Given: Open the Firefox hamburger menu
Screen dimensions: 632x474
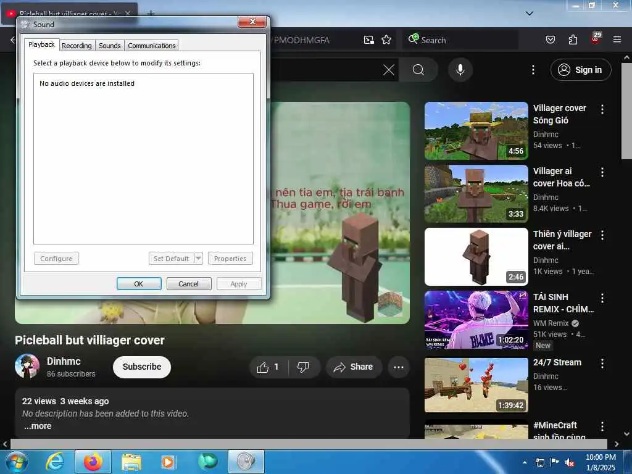Looking at the screenshot, I should coord(617,39).
